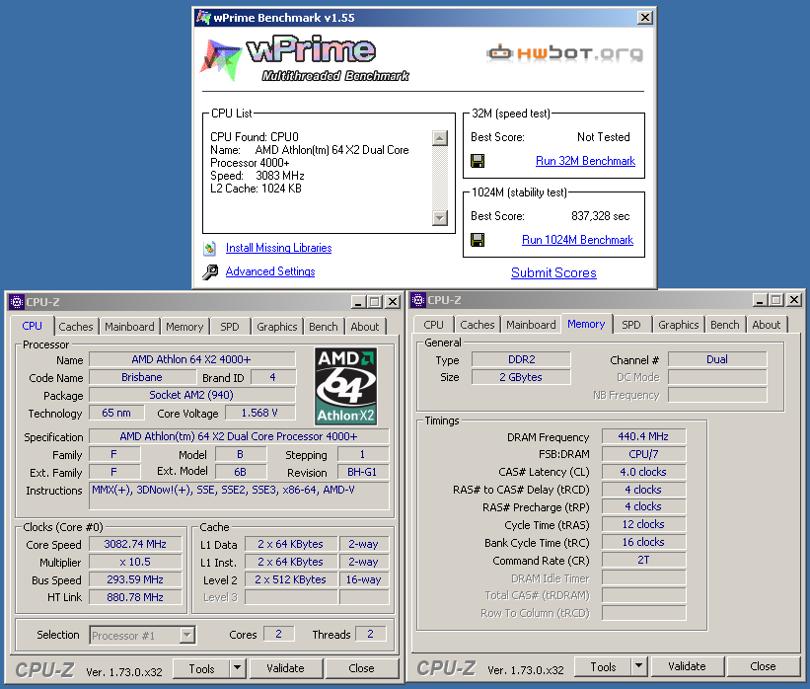Minimize the left CPU-Z window
Screen dimensions: 810x689
358,301
